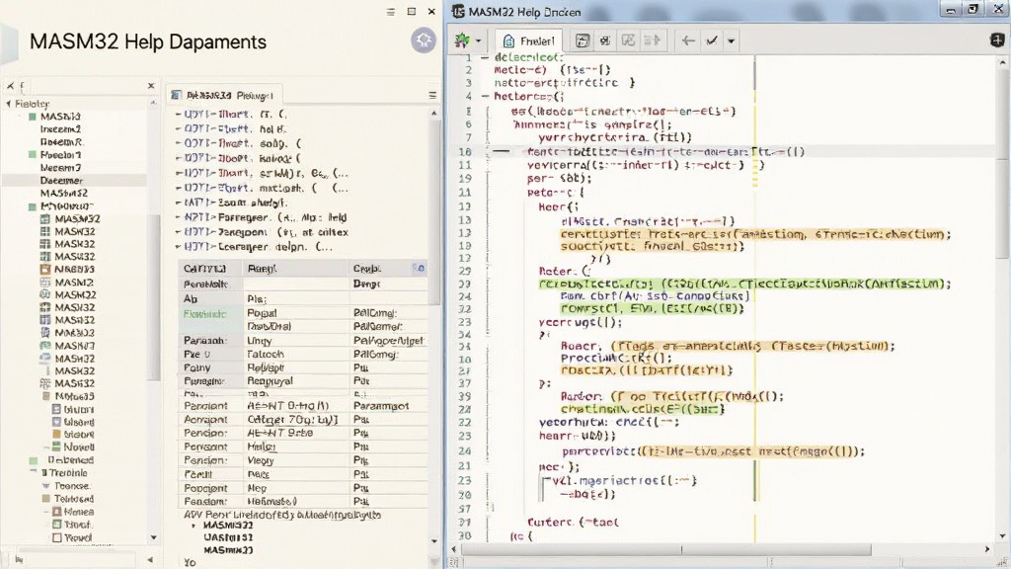Click the dark plus icon at the editor toolbar's right end
The image size is (1011, 569).
(x=997, y=40)
